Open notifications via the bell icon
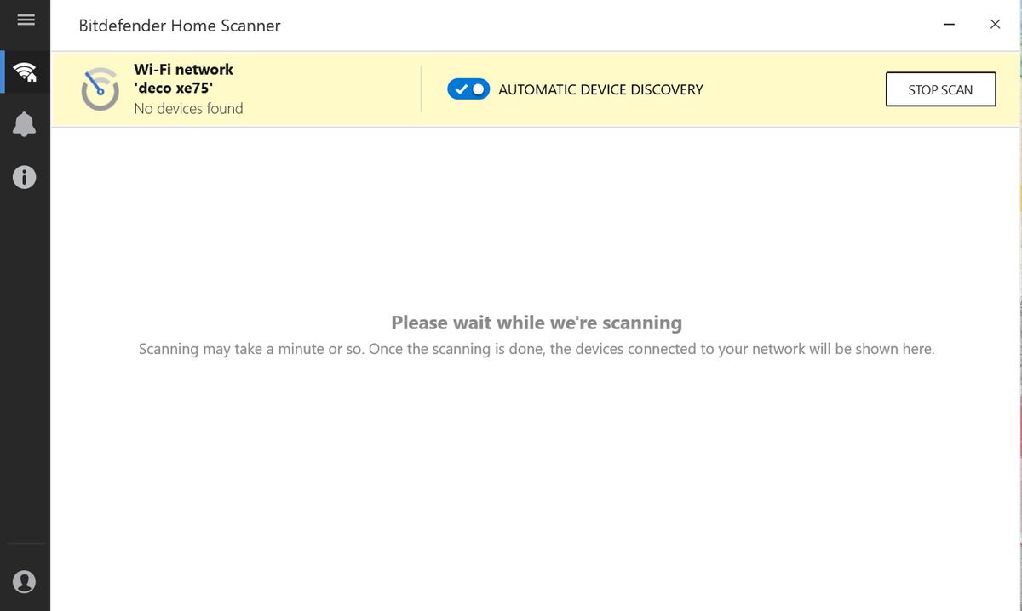 click(x=25, y=124)
